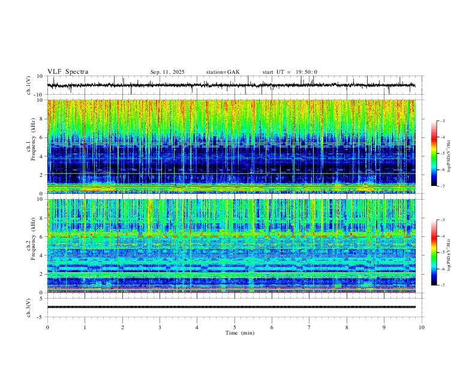The image size is (475, 367).
Task: Click the time axis tick label '0'
Action: click(47, 327)
